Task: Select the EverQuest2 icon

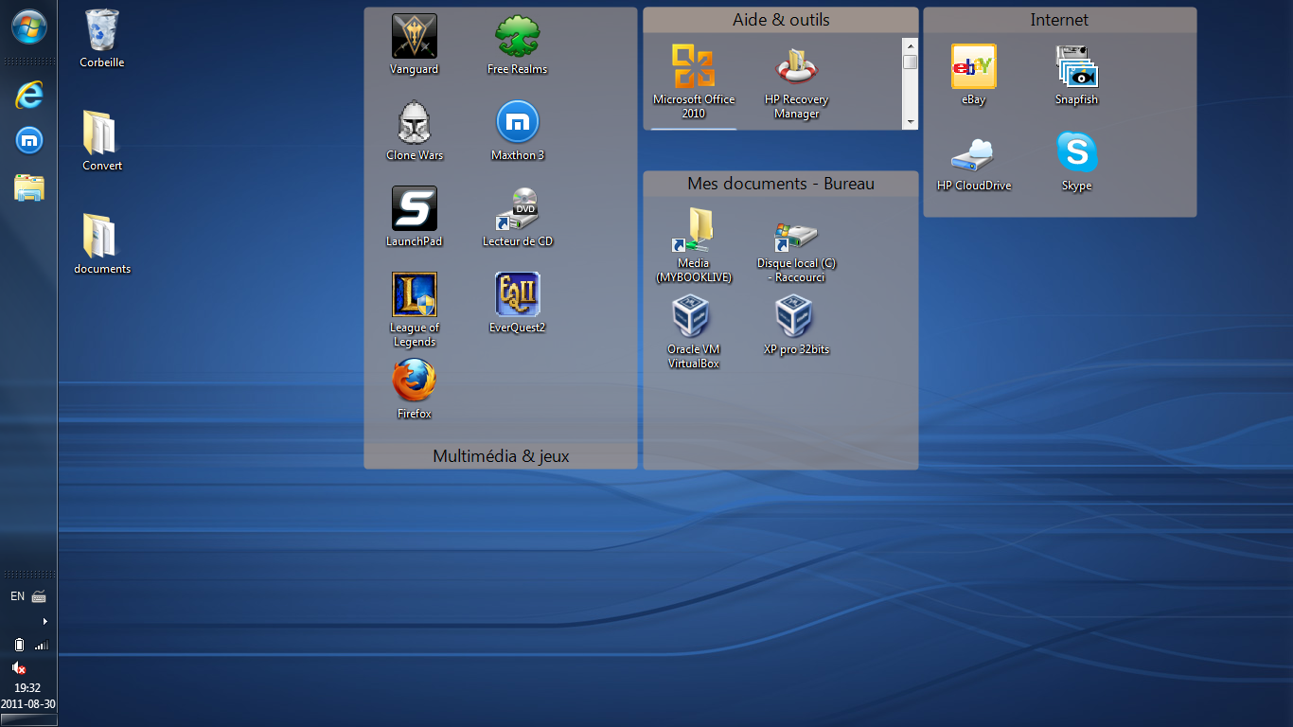Action: tap(518, 303)
